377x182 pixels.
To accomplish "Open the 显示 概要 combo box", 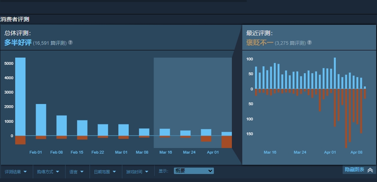I will pyautogui.click(x=193, y=171).
